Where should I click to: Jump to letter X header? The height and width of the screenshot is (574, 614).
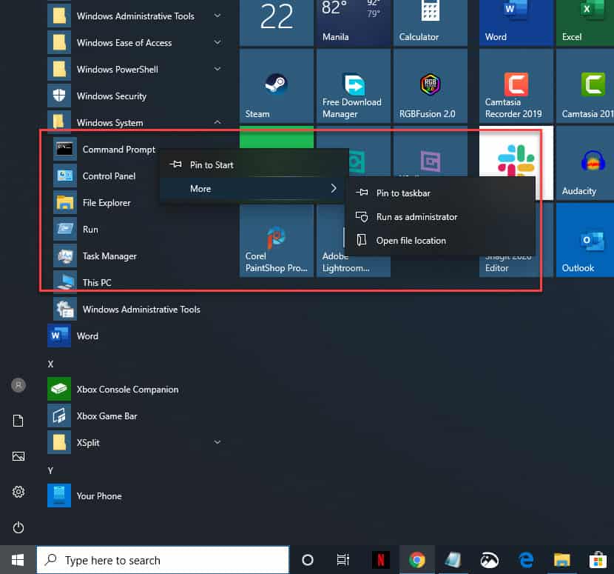point(50,364)
